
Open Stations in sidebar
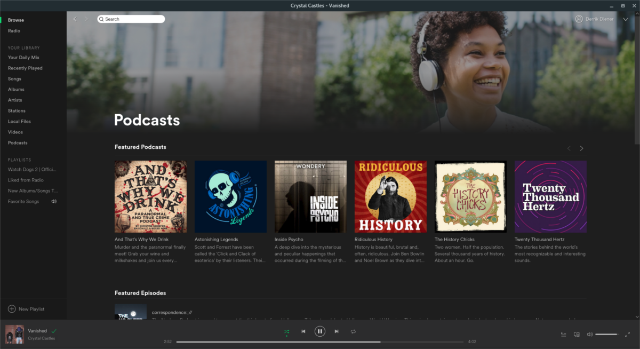17,111
